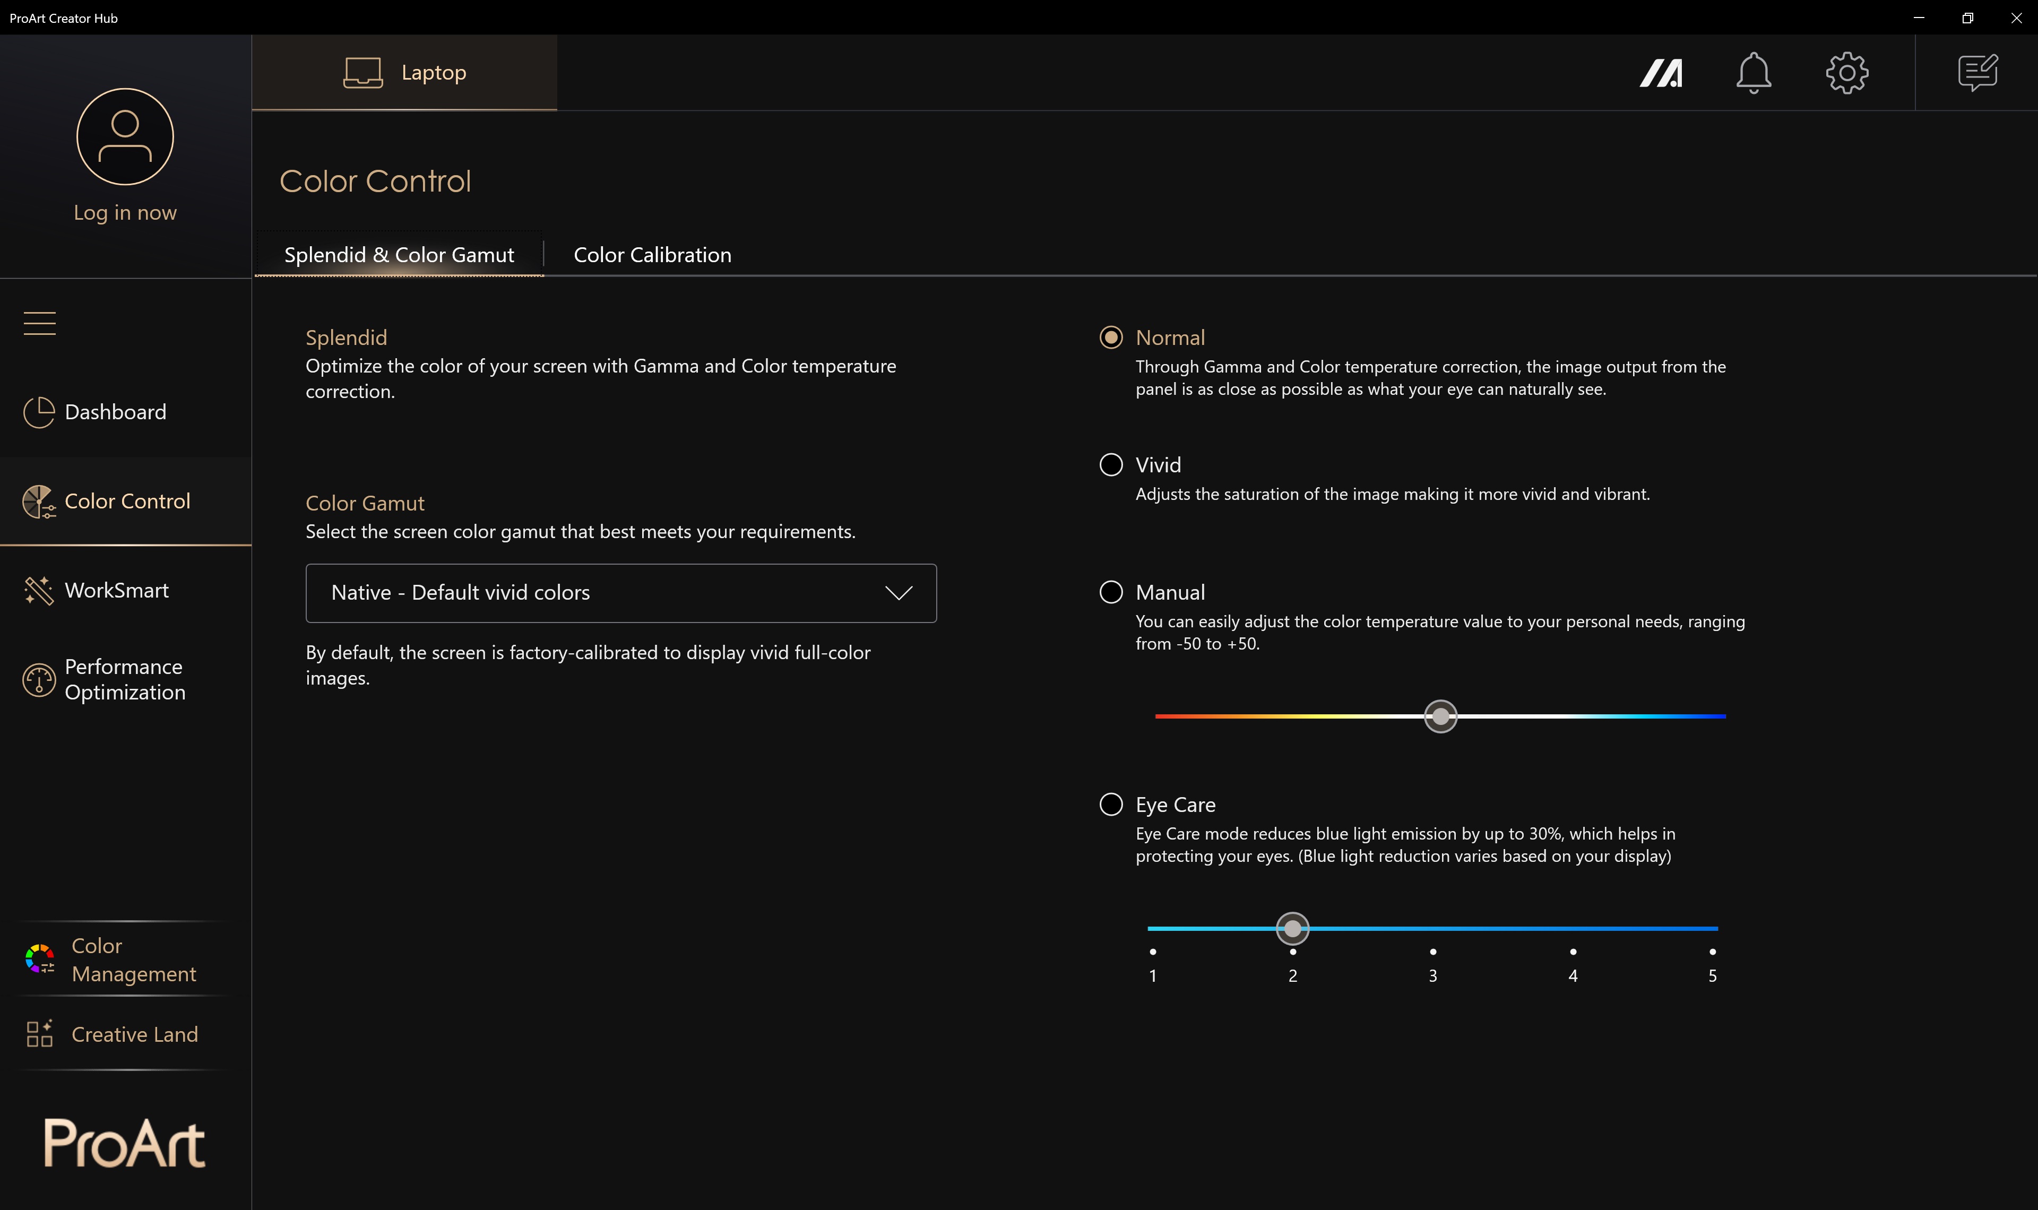Collapse sidebar with the hamburger menu icon
The height and width of the screenshot is (1210, 2038).
39,324
